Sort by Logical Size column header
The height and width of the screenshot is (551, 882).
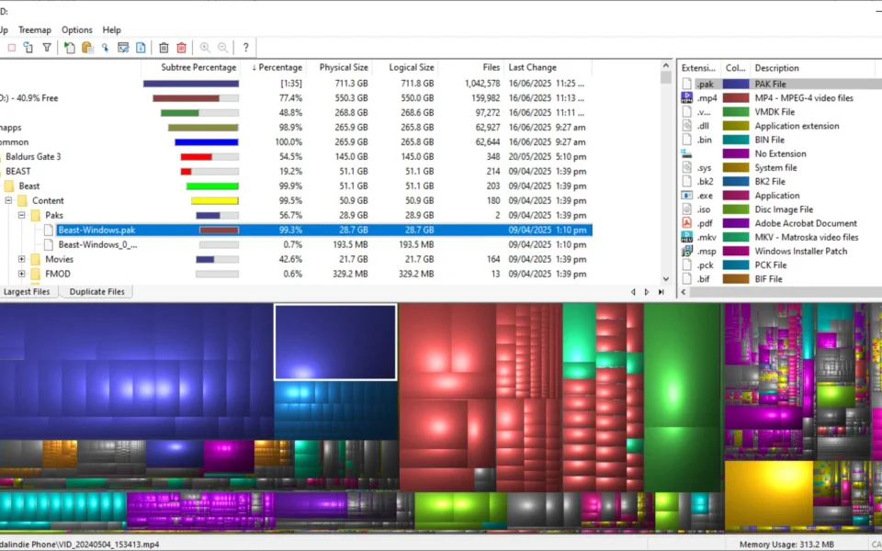[404, 67]
